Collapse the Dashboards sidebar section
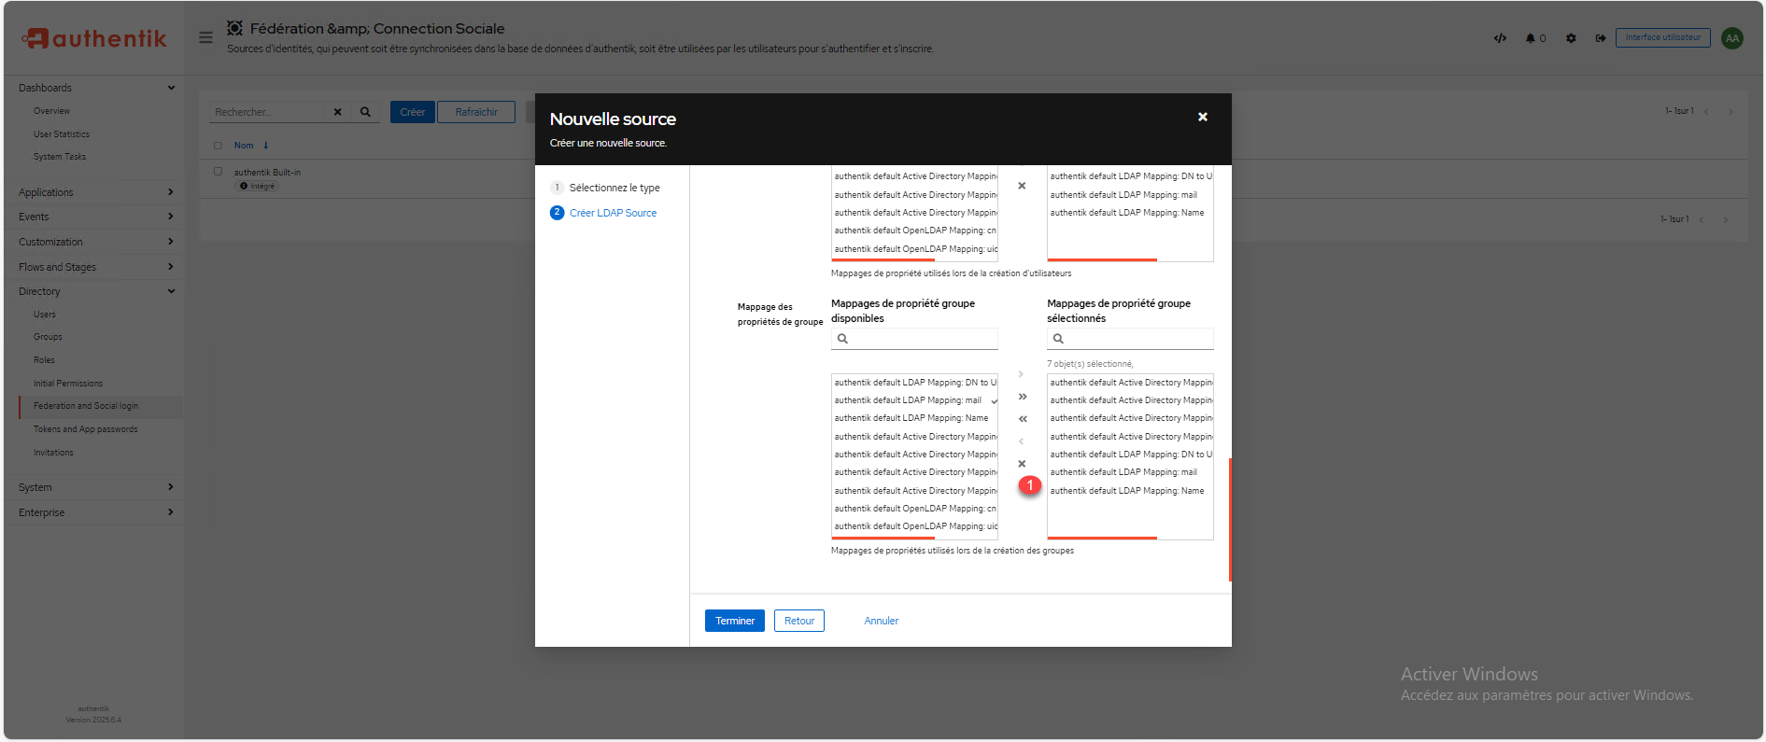This screenshot has width=1766, height=742. (171, 88)
